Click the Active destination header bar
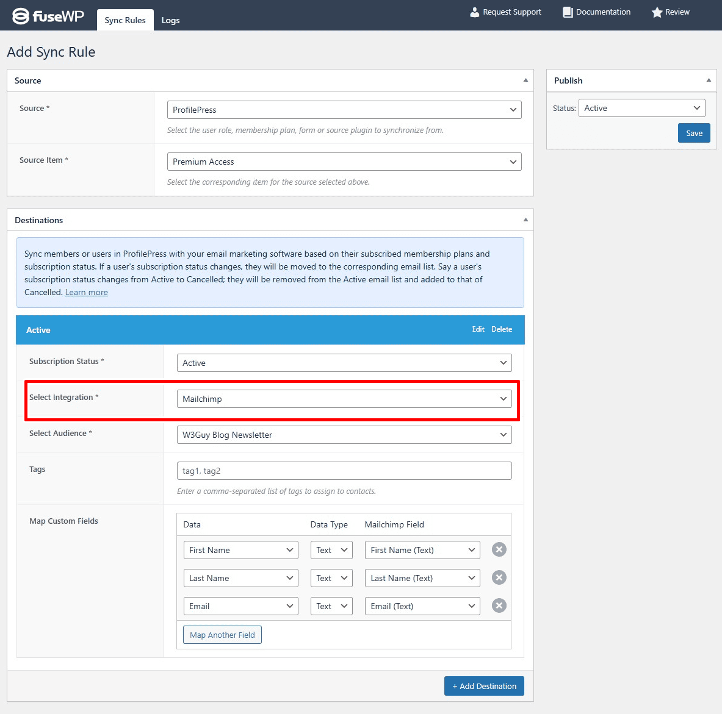722x714 pixels. [270, 330]
